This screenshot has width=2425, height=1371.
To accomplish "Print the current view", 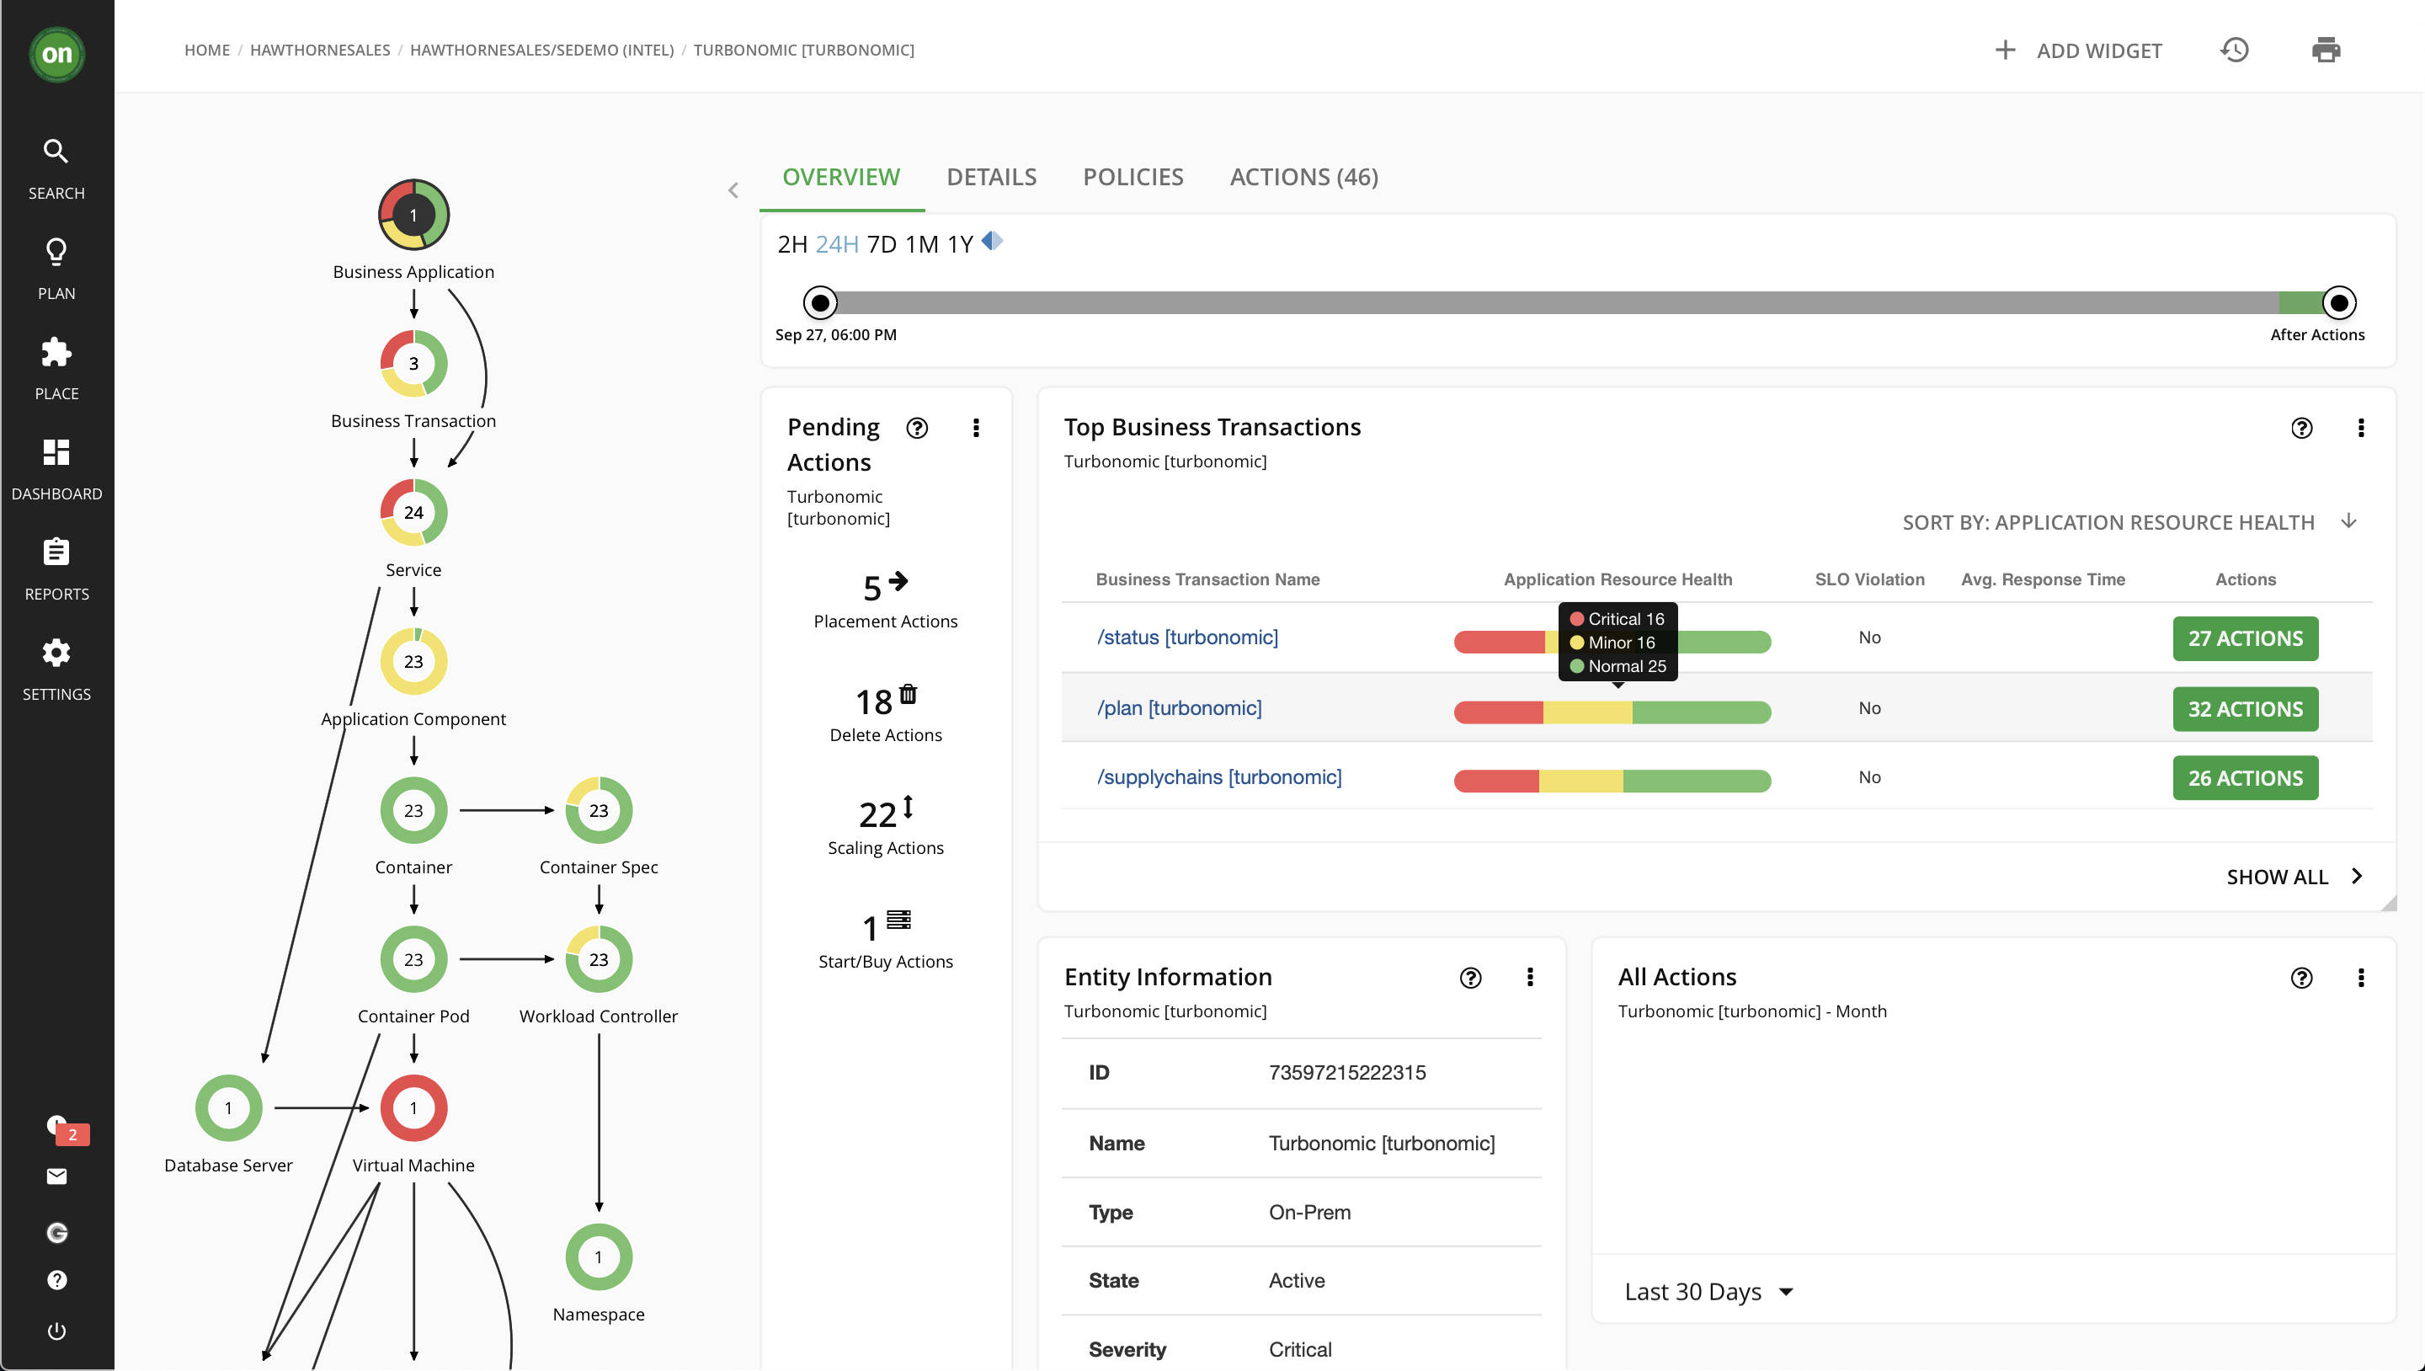I will [x=2328, y=49].
